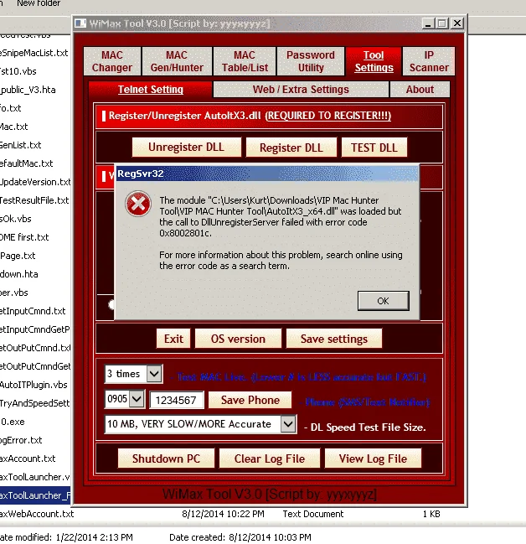Screen dimensions: 526x544
Task: Open View Log File
Action: coord(373,459)
